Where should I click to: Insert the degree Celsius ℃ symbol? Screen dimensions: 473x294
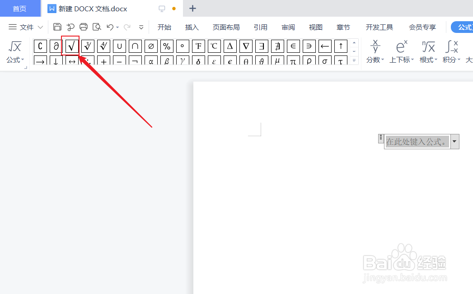pos(214,46)
